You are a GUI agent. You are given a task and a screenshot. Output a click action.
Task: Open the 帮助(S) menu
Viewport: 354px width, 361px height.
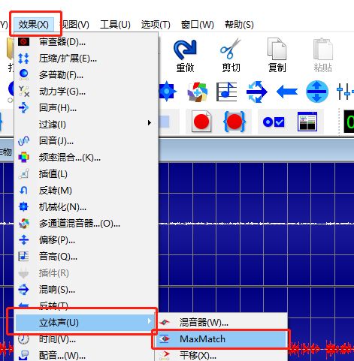239,25
